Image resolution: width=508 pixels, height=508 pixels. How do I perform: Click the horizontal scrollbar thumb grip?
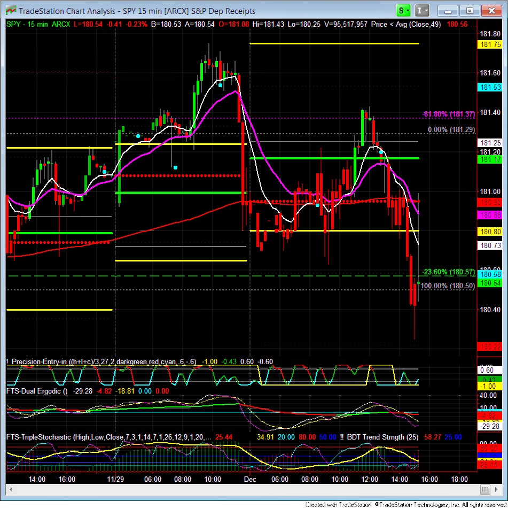[x=484, y=489]
